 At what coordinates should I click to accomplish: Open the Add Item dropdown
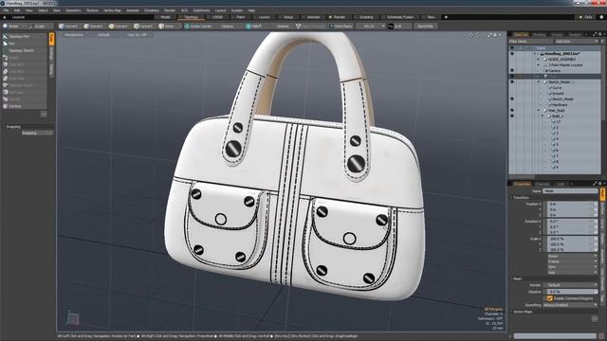(577, 42)
